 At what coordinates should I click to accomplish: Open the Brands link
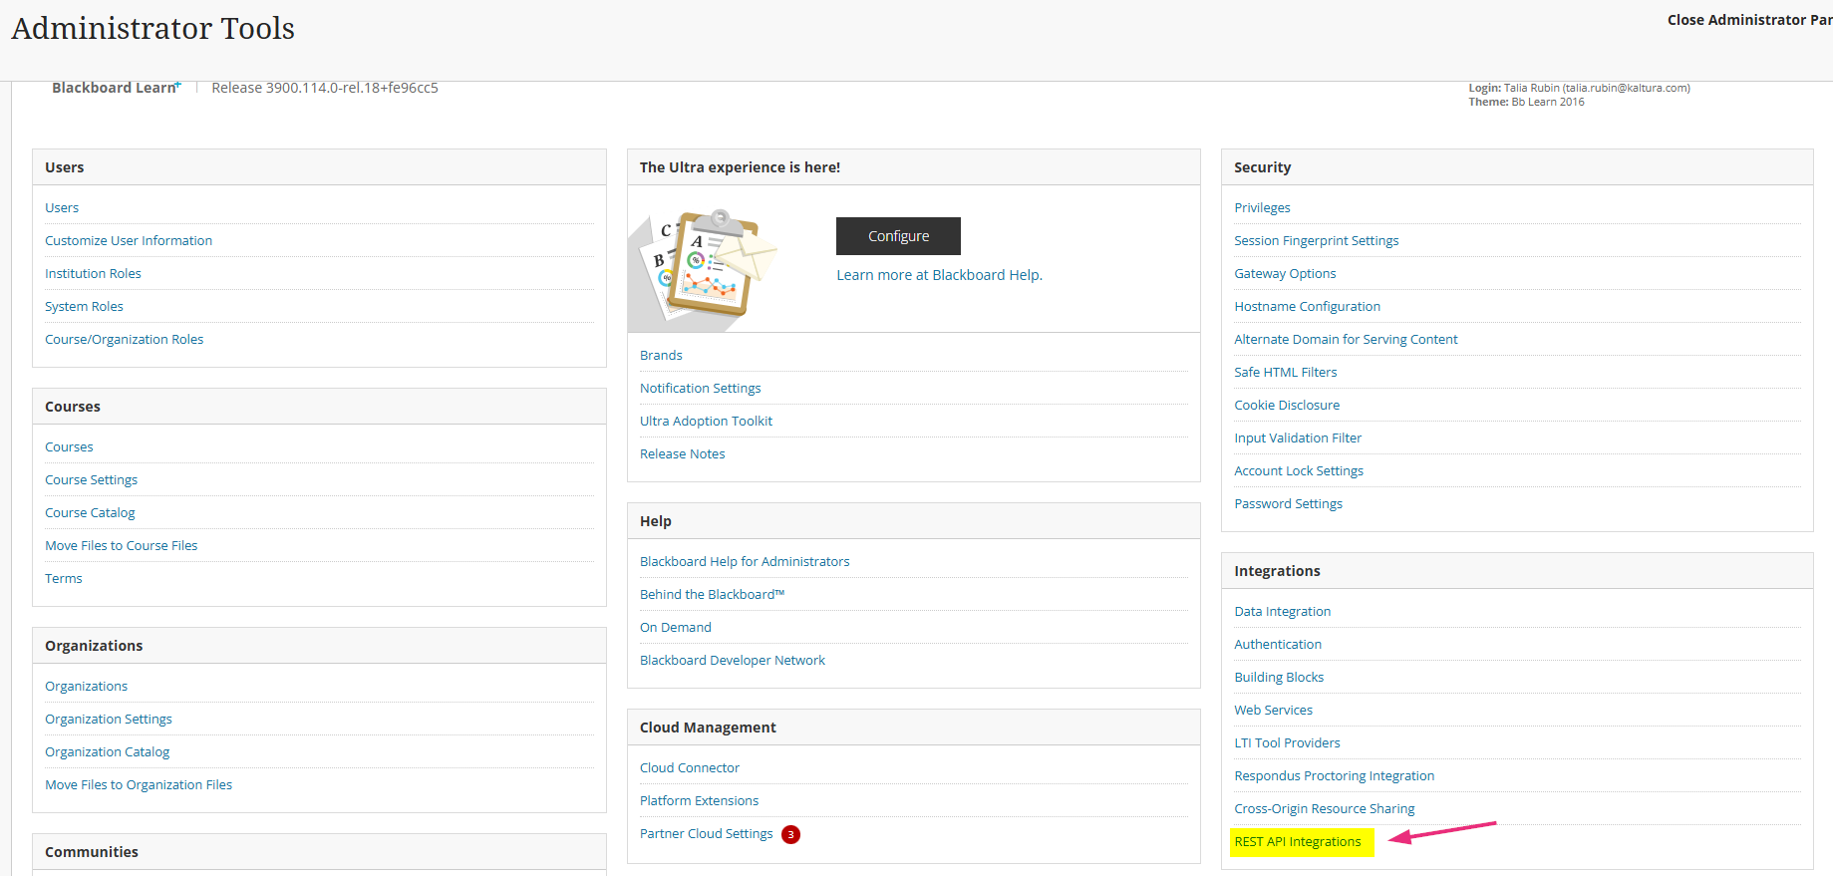(x=661, y=355)
